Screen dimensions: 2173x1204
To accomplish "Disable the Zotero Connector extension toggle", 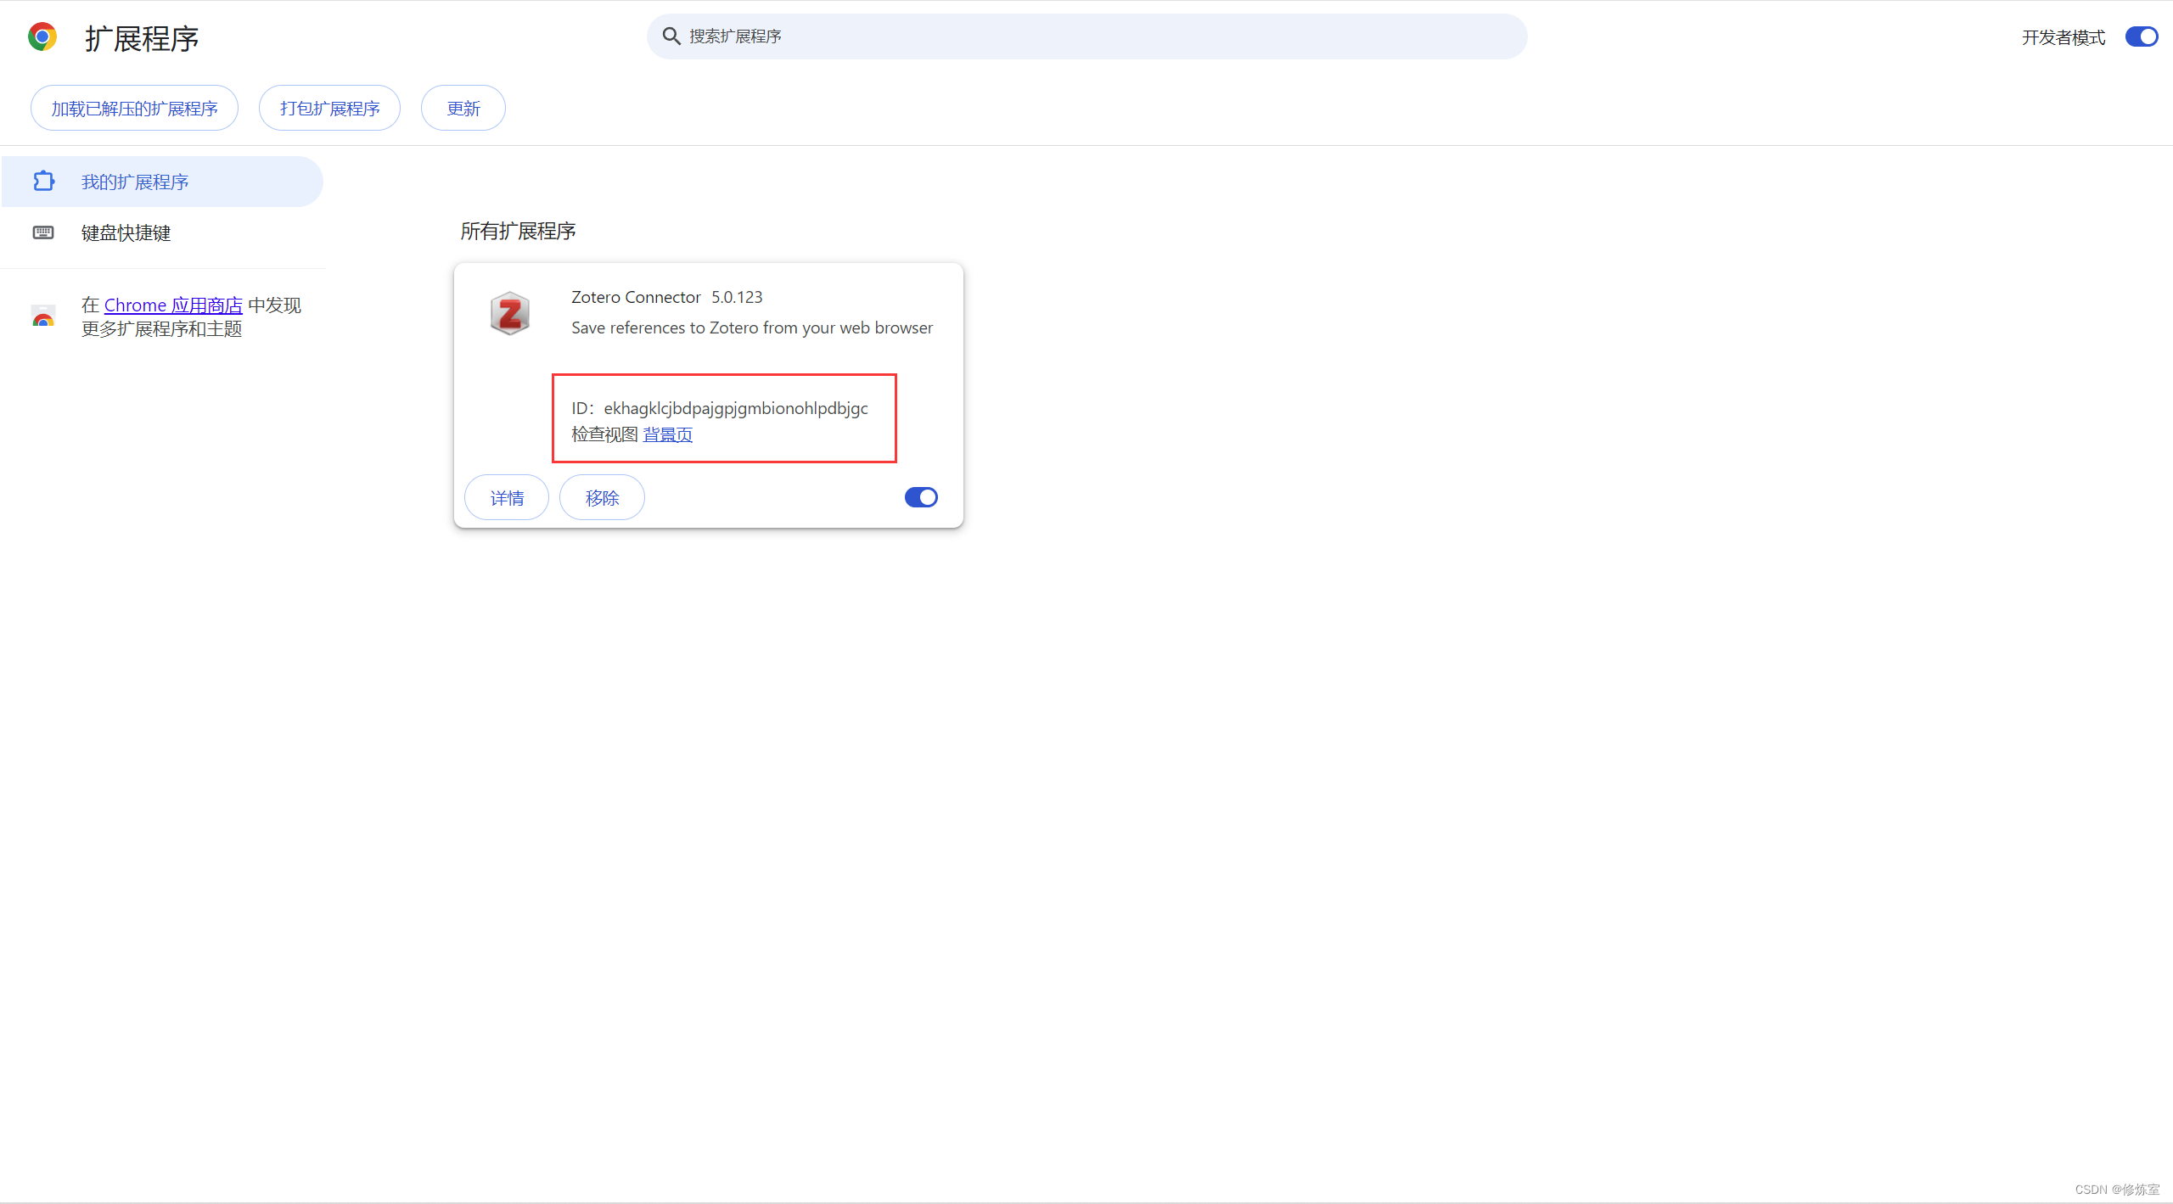I will [x=921, y=497].
